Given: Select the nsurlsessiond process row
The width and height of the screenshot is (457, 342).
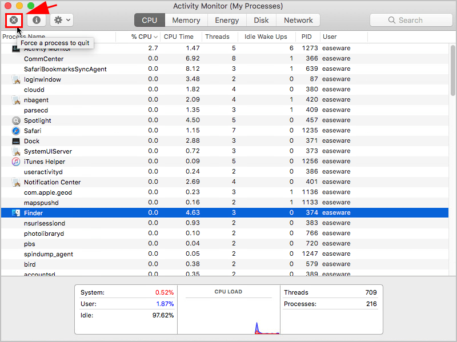Looking at the screenshot, I should click(225, 223).
